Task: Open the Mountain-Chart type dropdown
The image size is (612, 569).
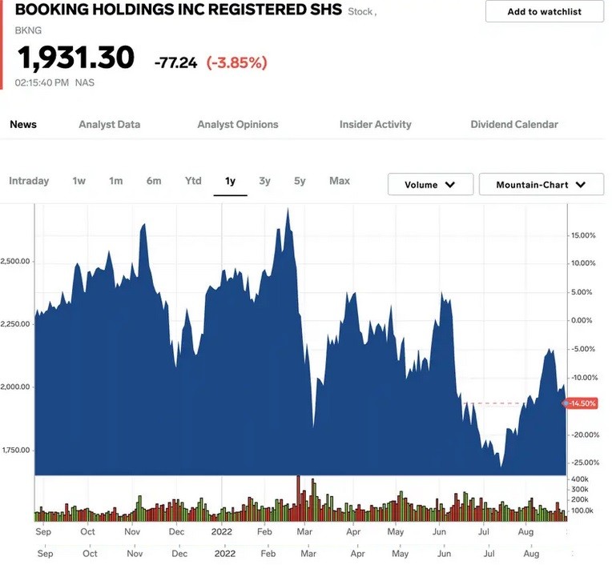Action: [542, 185]
